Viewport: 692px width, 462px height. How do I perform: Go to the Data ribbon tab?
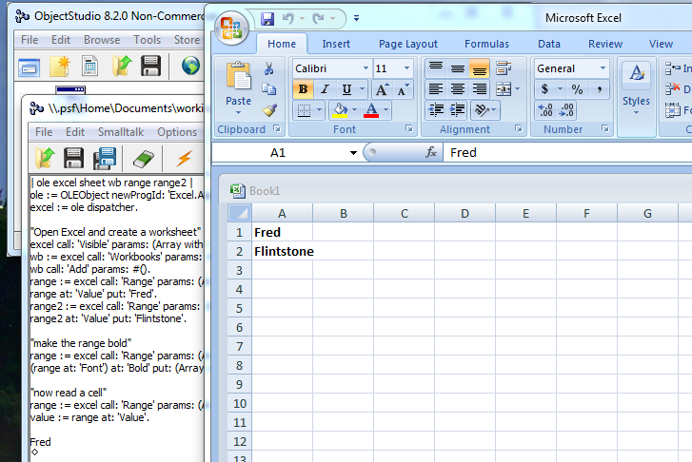[549, 44]
